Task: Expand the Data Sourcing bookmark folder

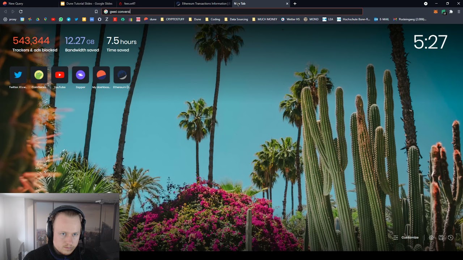Action: [236, 19]
